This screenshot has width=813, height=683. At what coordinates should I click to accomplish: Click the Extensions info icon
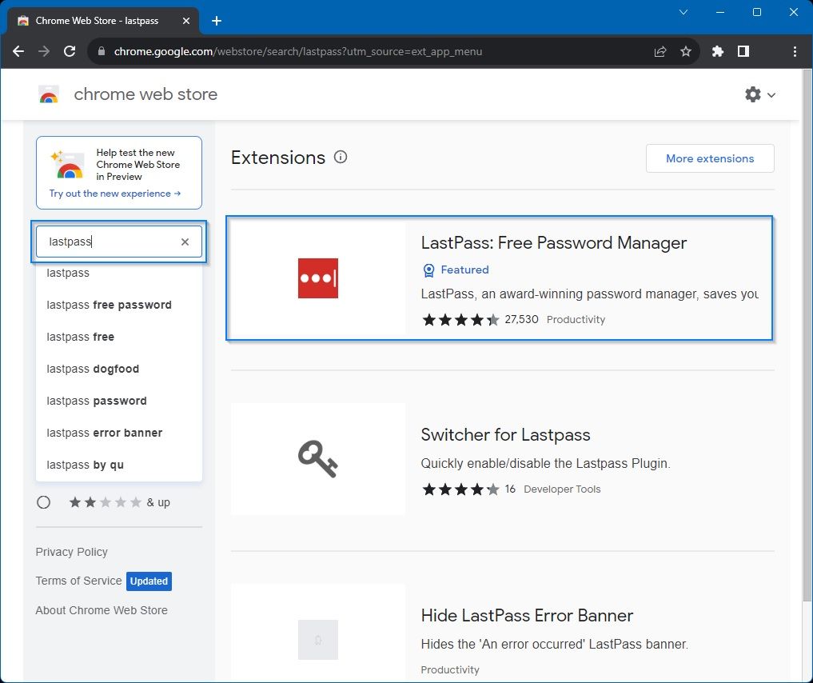(341, 157)
